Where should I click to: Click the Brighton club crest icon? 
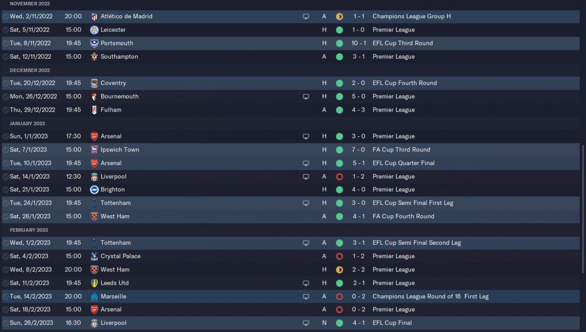94,190
